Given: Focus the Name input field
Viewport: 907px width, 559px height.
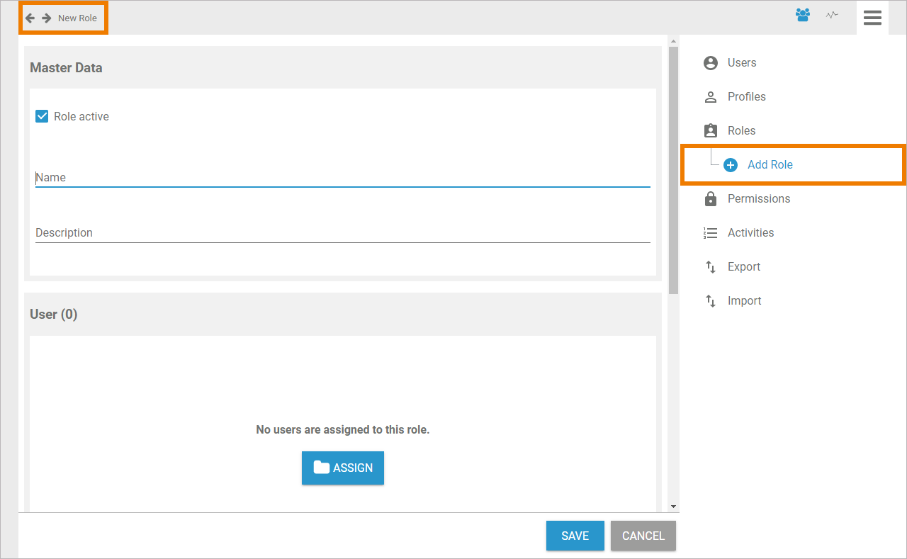Looking at the screenshot, I should [342, 178].
